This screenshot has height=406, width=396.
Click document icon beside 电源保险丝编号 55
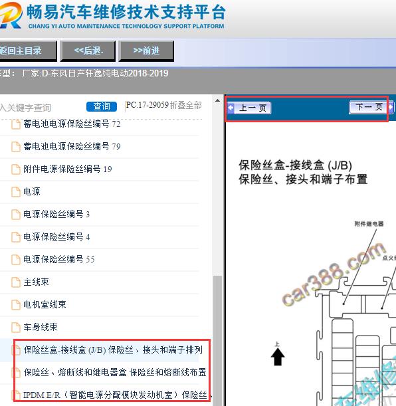(16, 259)
